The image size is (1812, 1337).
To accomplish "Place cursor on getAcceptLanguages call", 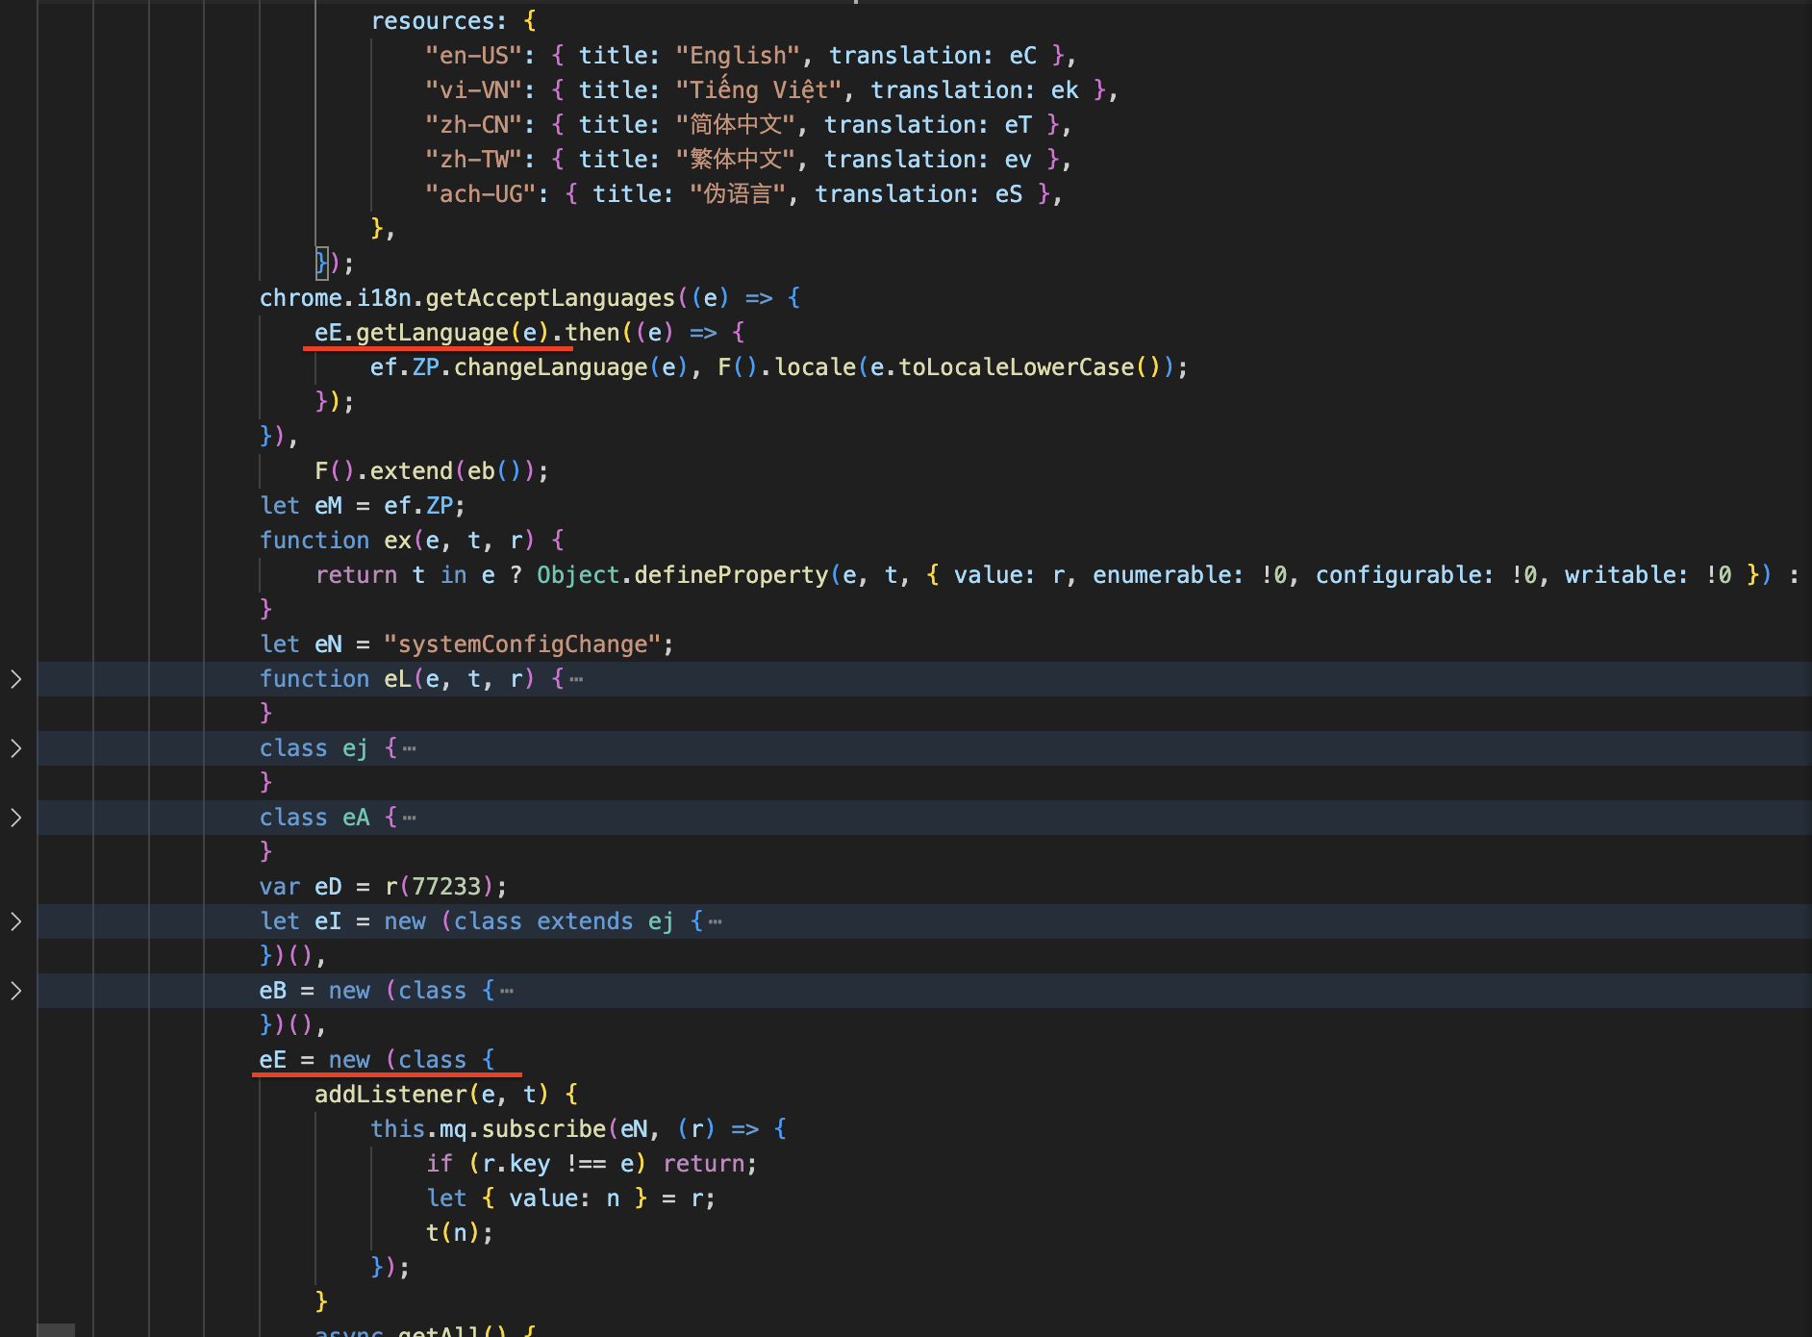I will (x=549, y=298).
